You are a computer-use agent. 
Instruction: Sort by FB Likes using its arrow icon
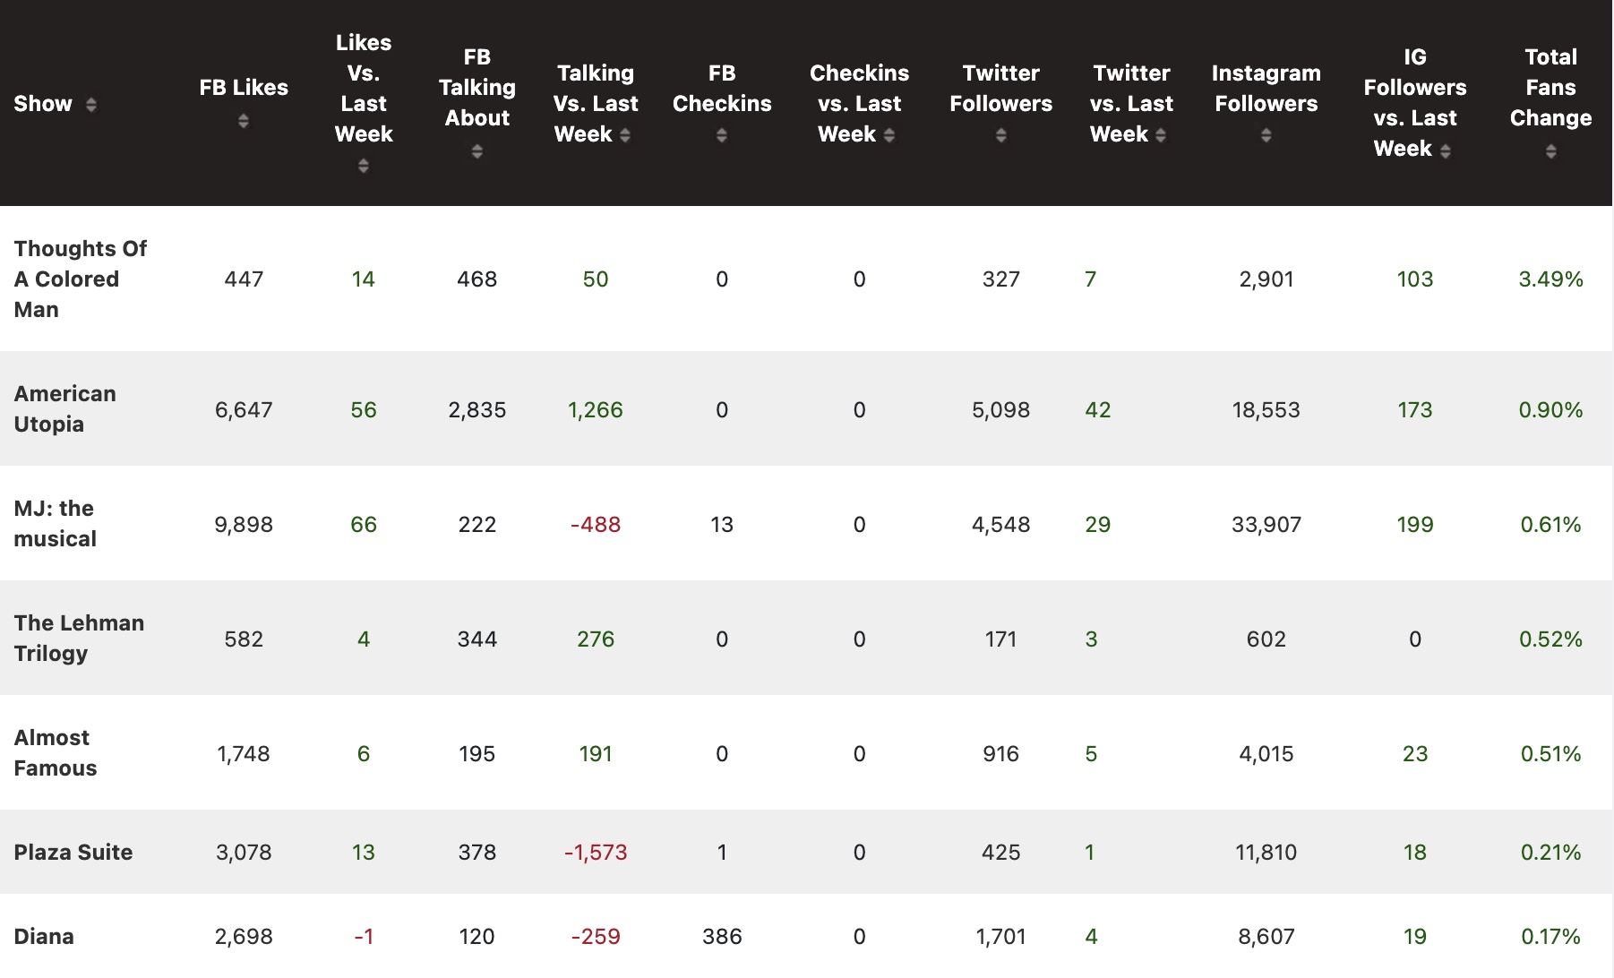coord(244,121)
